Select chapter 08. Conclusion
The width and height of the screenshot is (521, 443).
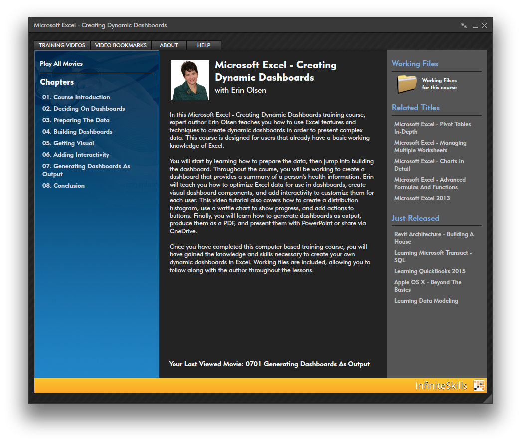point(63,186)
